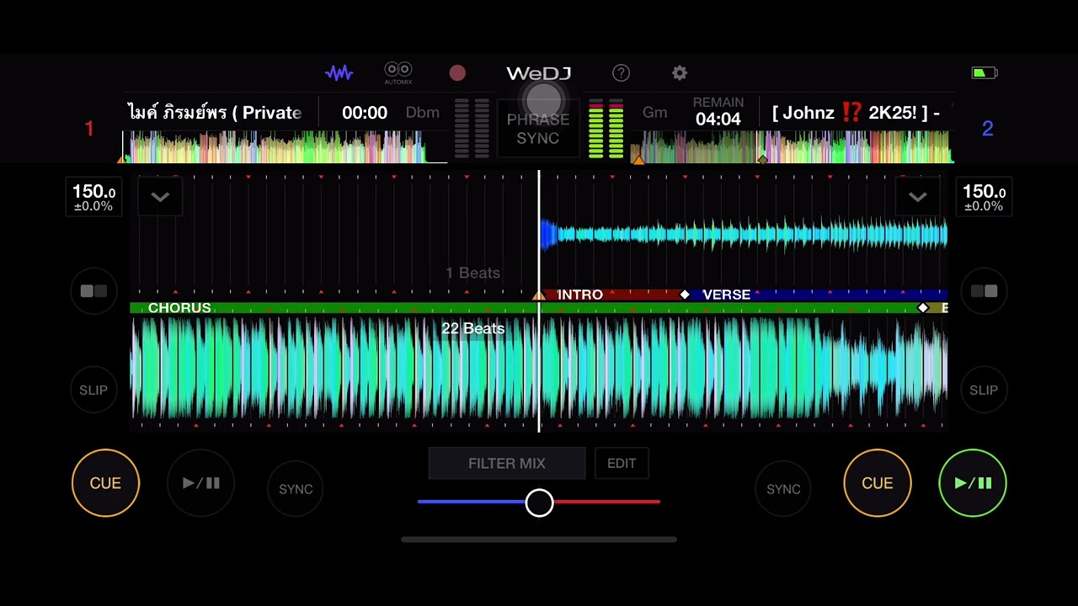Open the help question mark icon
The width and height of the screenshot is (1078, 606).
pyautogui.click(x=621, y=73)
